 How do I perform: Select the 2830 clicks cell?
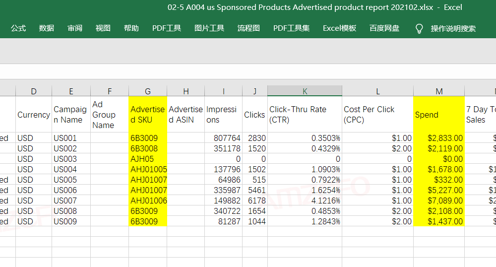255,138
